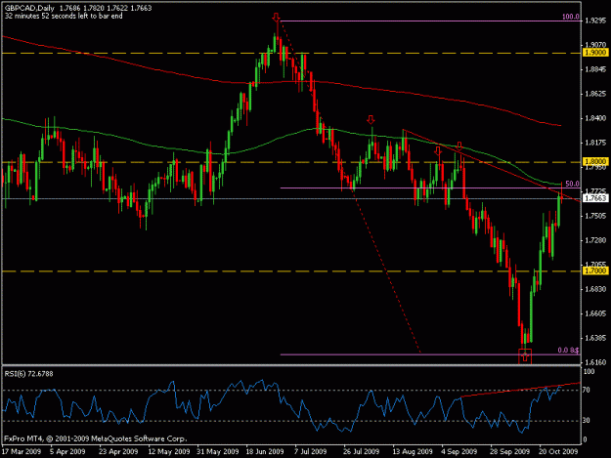Screen dimensions: 611x458
Task: Click the OHLC value 1.7820 in header
Action: pos(94,8)
